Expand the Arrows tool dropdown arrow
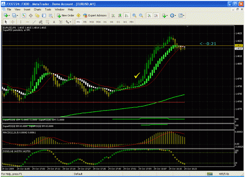 71,22
